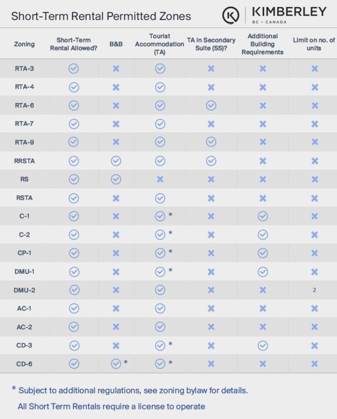Click the Kimberley circular K logo

pyautogui.click(x=231, y=15)
